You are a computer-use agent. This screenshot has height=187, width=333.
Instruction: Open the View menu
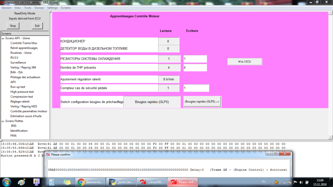[18, 8]
